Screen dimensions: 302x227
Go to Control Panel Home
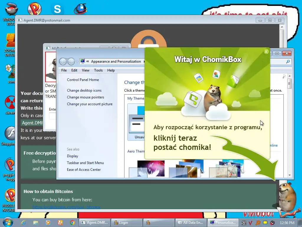coord(83,80)
